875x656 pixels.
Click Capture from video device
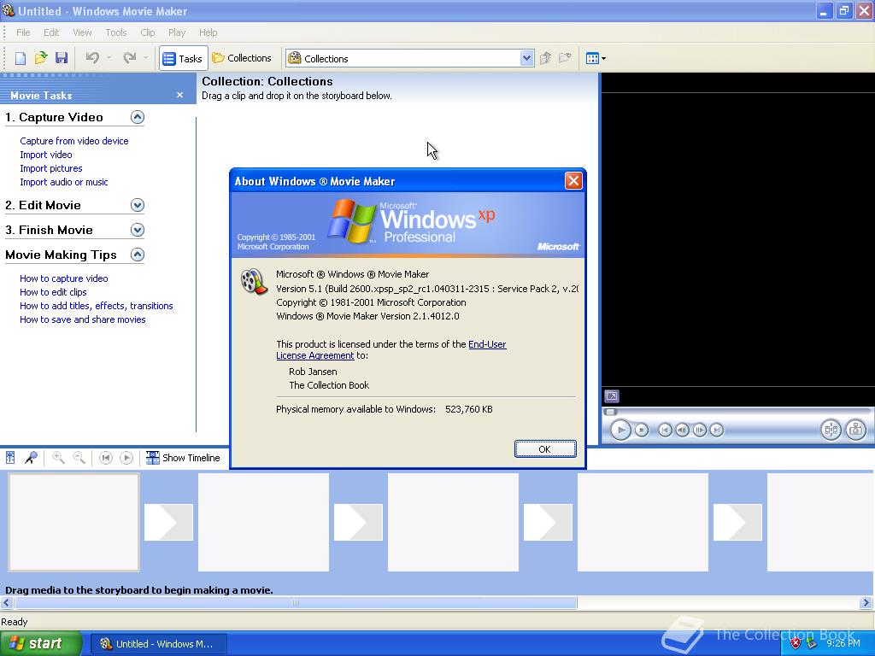tap(74, 141)
